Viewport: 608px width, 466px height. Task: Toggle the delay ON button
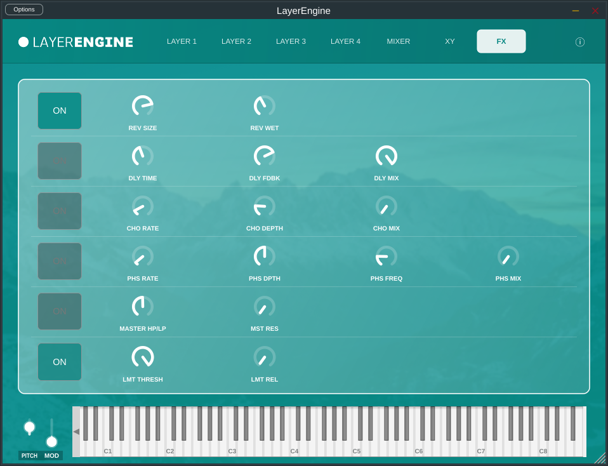(60, 161)
